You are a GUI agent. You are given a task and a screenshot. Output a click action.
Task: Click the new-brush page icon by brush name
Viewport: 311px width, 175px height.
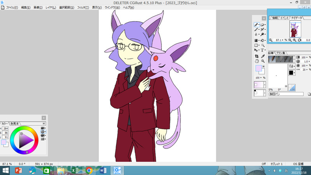(309, 94)
